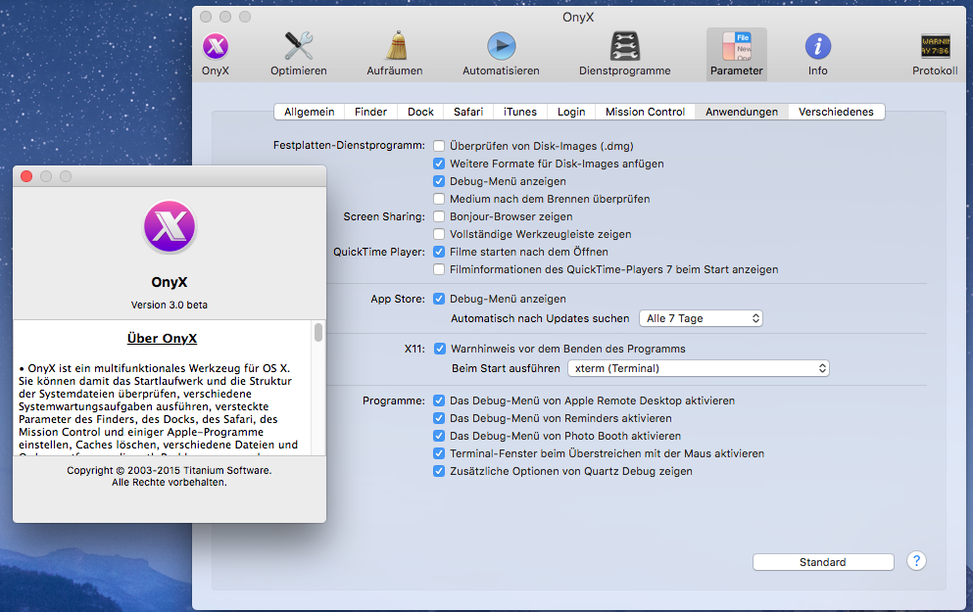Toggle App Store Debug-Menü anzeigen
973x612 pixels.
(439, 299)
